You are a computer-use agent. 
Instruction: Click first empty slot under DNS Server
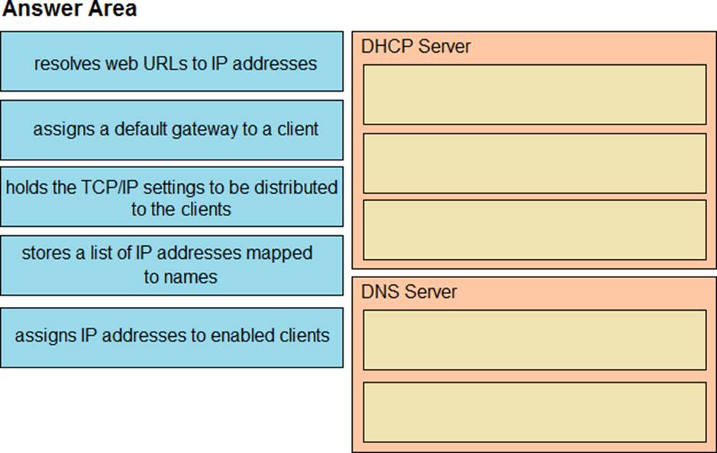(x=534, y=339)
